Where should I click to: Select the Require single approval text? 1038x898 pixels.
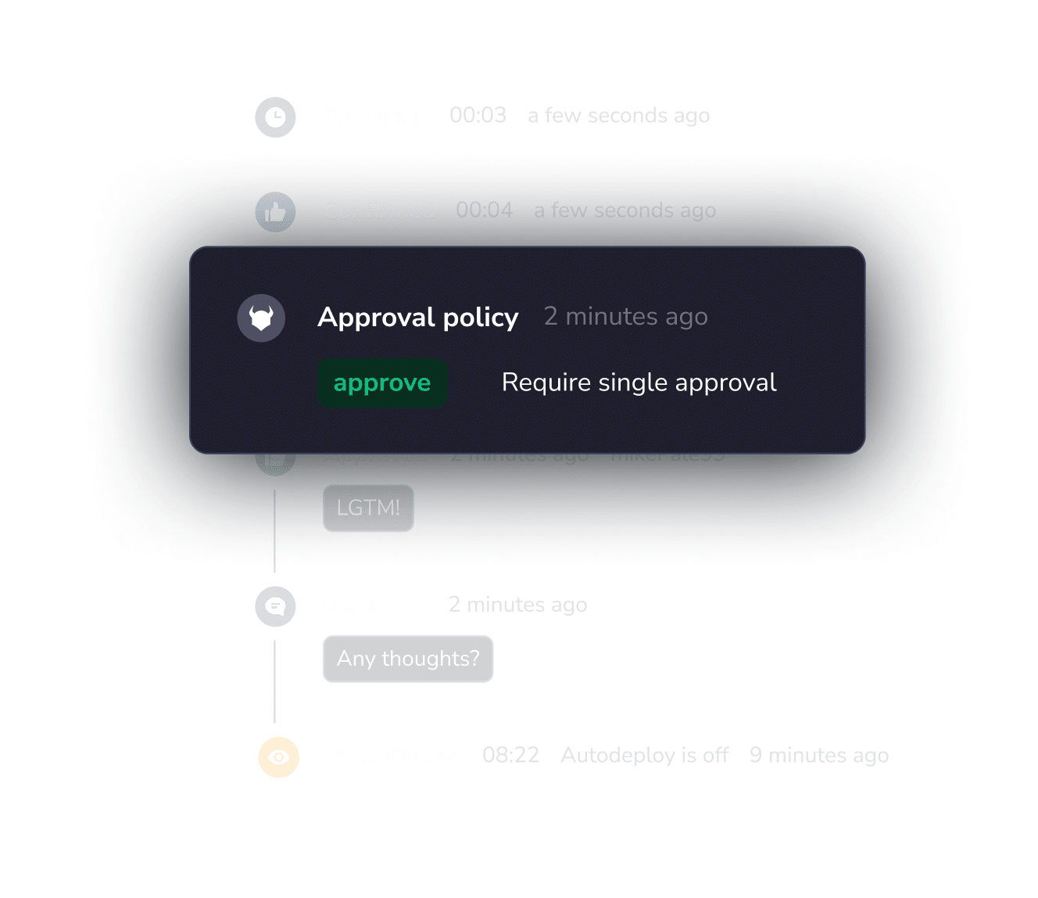point(639,383)
